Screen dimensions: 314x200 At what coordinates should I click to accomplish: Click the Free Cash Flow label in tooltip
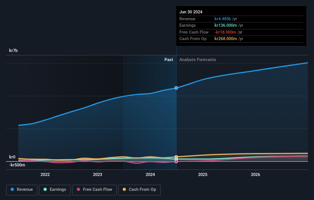click(194, 32)
